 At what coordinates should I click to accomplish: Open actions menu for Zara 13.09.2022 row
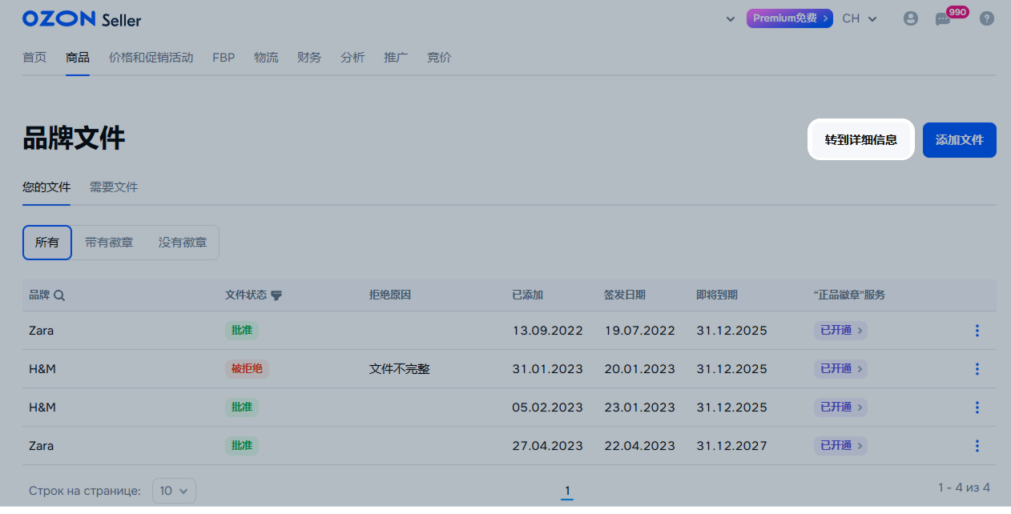977,331
